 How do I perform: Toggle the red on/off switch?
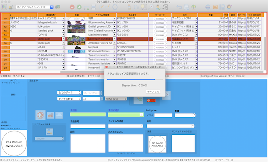tap(151, 100)
